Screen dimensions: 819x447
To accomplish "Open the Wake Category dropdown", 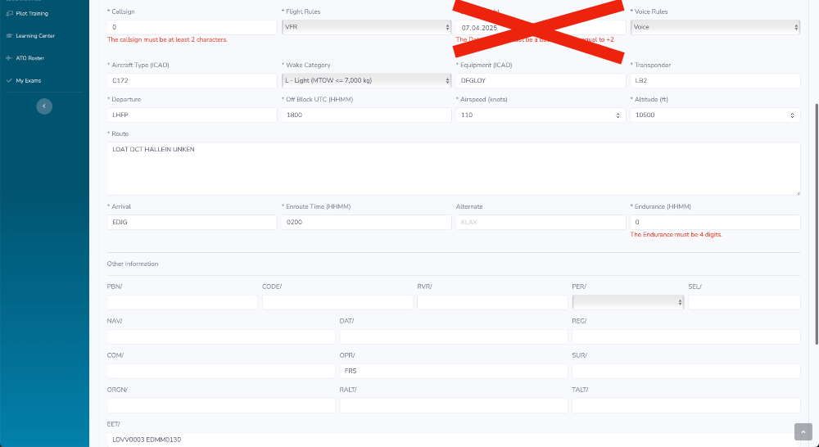I will pyautogui.click(x=366, y=81).
